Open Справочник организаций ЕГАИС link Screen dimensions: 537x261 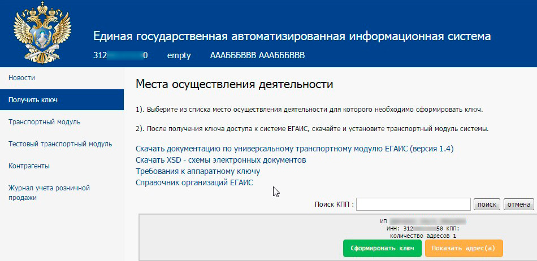(x=194, y=182)
